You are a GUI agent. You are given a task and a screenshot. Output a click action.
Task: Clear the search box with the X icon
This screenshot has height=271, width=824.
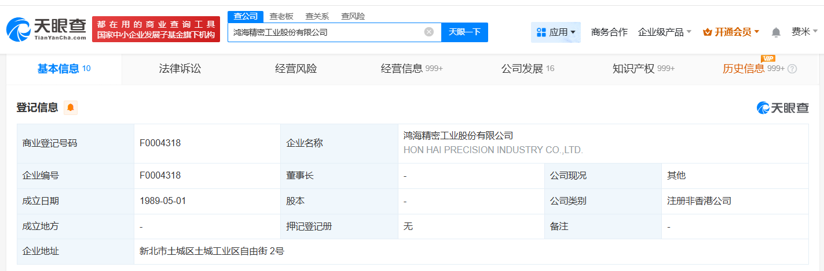click(x=429, y=32)
